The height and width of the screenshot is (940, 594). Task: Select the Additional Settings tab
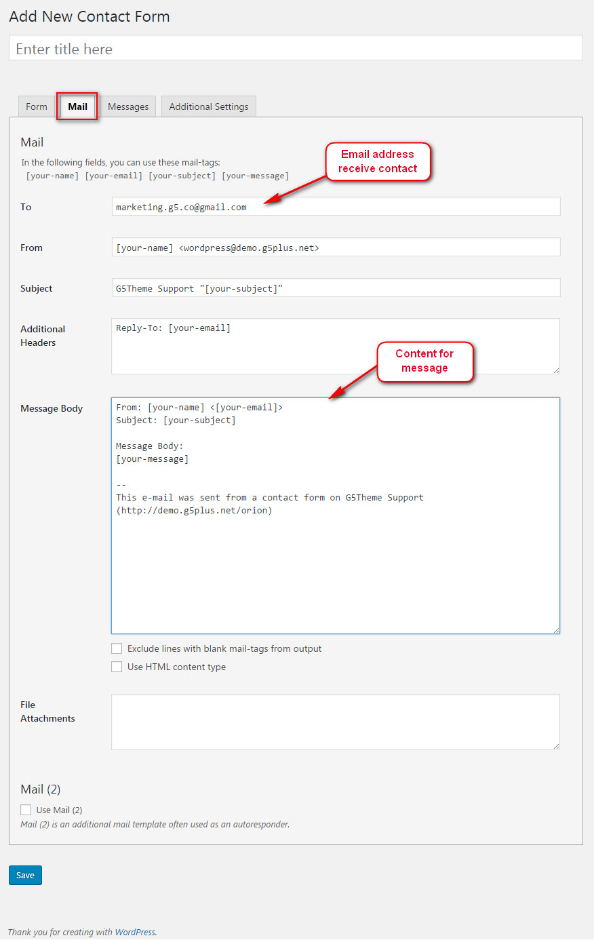(209, 106)
